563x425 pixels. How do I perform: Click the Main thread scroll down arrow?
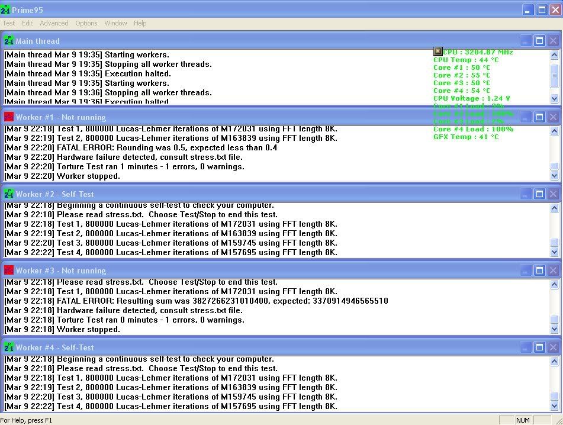pos(554,99)
